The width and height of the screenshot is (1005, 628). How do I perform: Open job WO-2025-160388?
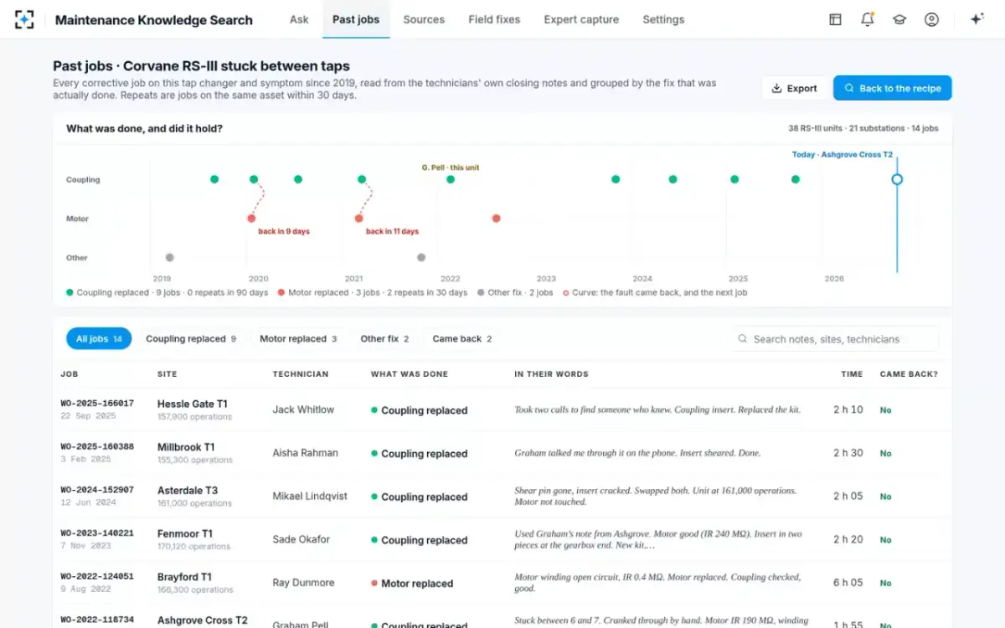click(x=97, y=446)
